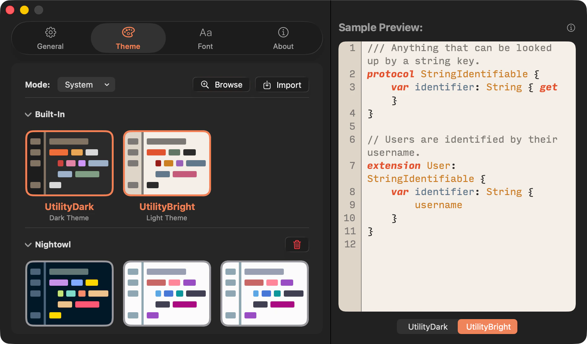Click the 'extension' keyword in preview
The height and width of the screenshot is (344, 587).
(x=394, y=166)
